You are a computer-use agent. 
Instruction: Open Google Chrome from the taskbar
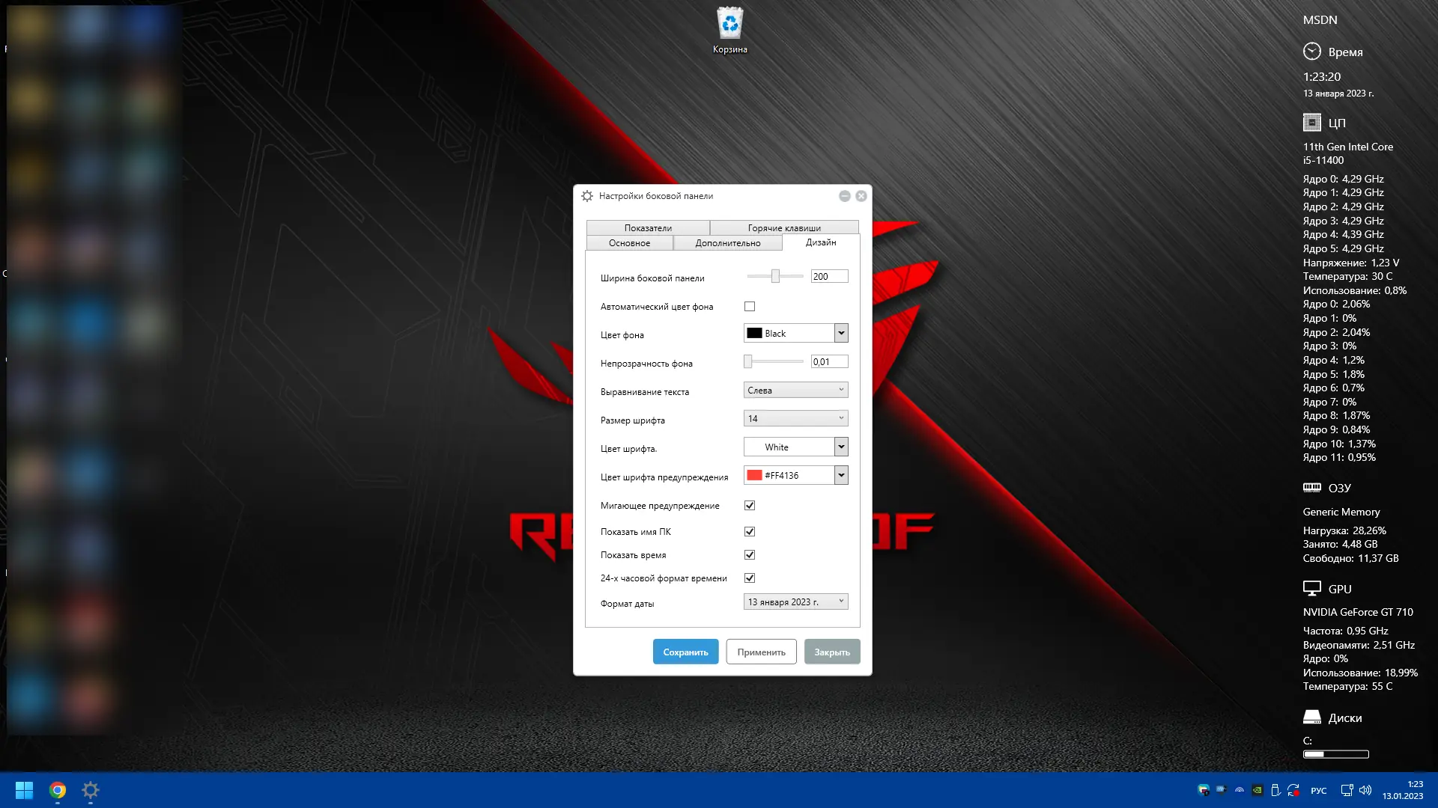pyautogui.click(x=58, y=790)
